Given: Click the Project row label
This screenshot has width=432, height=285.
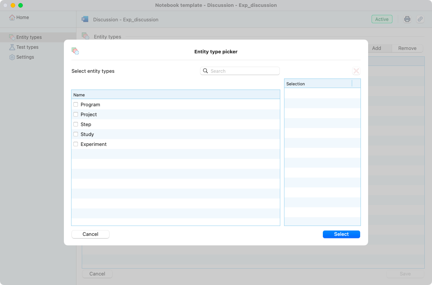Looking at the screenshot, I should pyautogui.click(x=89, y=115).
